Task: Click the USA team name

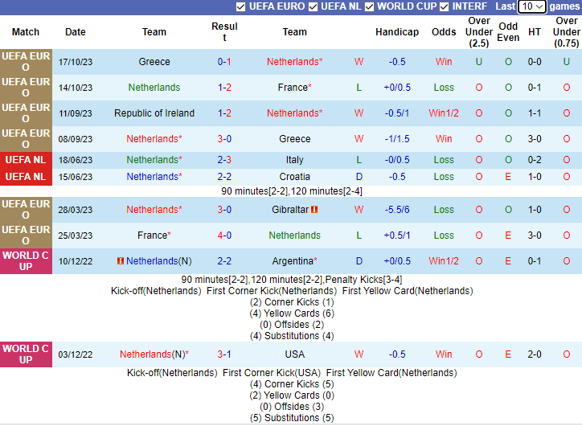Action: tap(295, 354)
